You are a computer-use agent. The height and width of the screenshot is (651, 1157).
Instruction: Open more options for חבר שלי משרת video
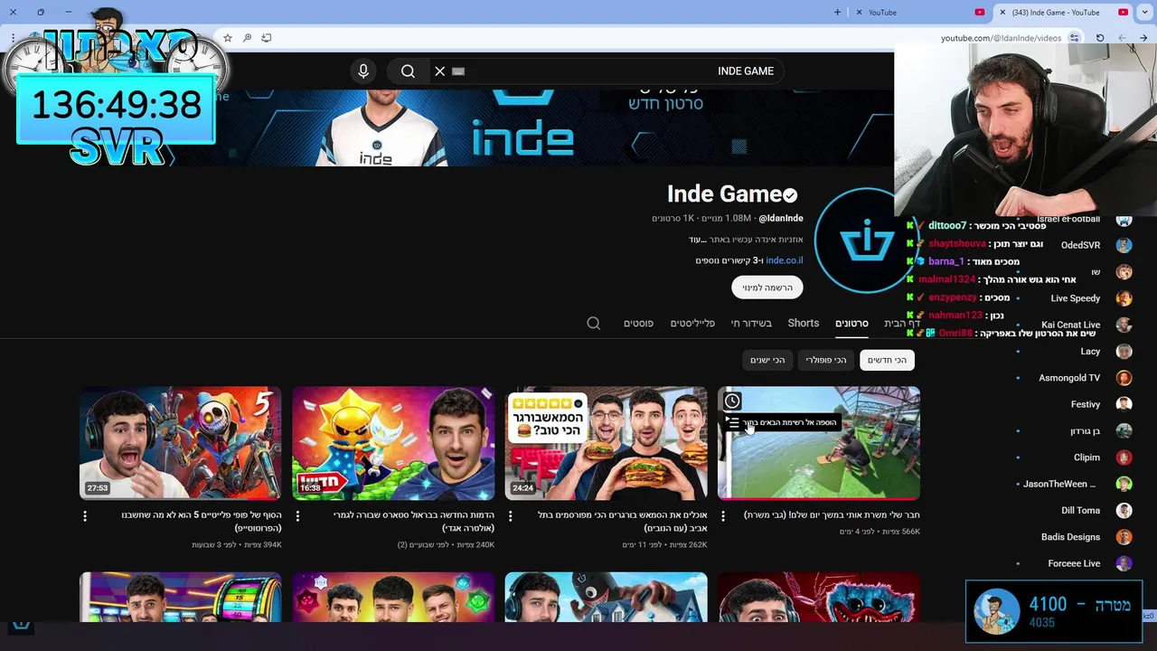pyautogui.click(x=723, y=516)
